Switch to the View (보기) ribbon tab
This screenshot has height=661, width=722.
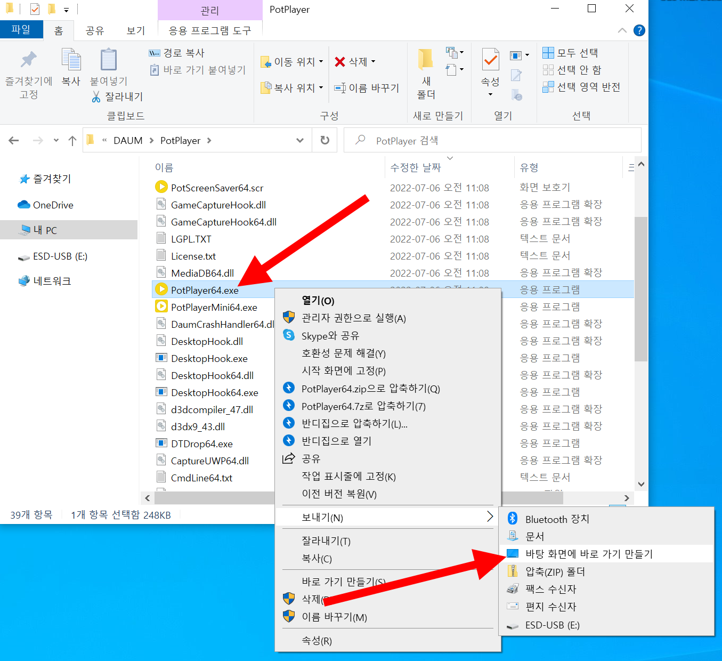point(136,30)
